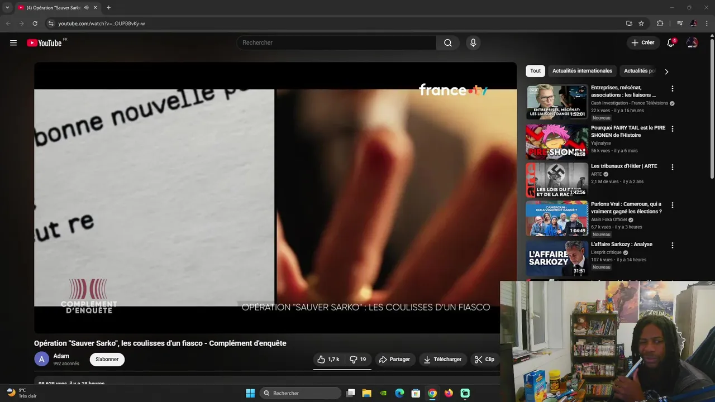
Task: Open Windows Start menu
Action: (x=250, y=393)
